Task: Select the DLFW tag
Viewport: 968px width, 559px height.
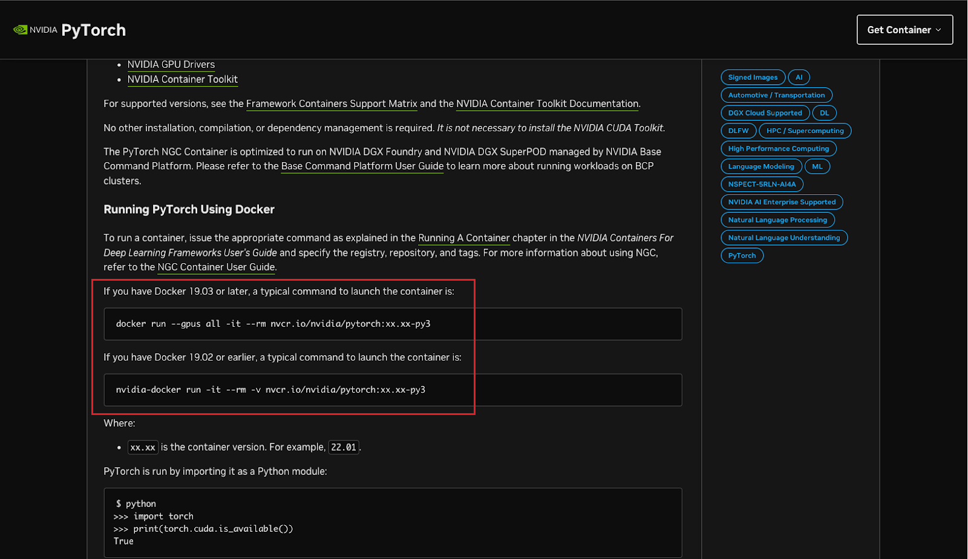Action: click(x=738, y=131)
